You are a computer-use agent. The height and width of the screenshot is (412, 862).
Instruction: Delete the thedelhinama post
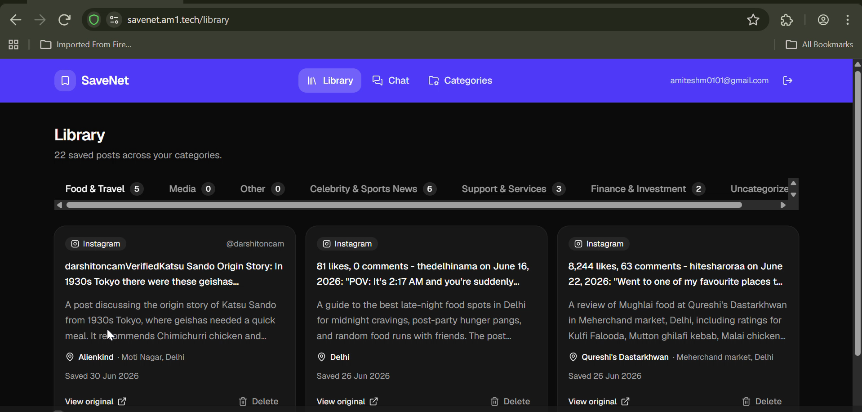(510, 402)
